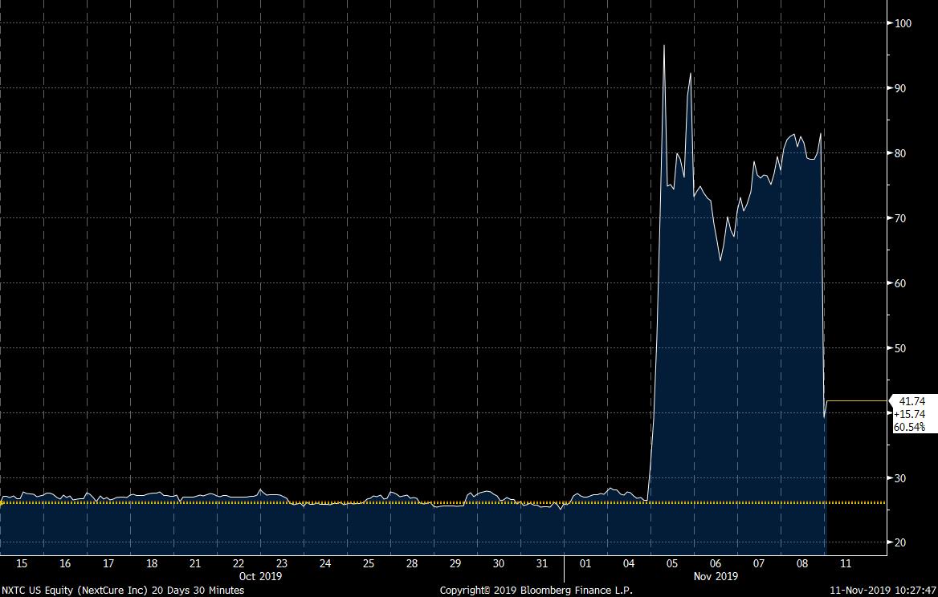
Task: Click date label 06 on time axis
Action: tap(716, 563)
